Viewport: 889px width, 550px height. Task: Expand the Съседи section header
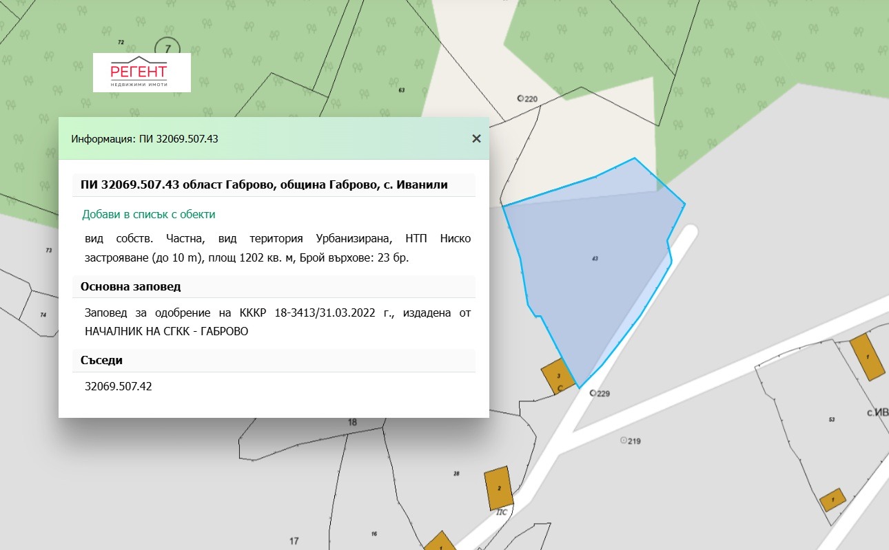(x=101, y=360)
